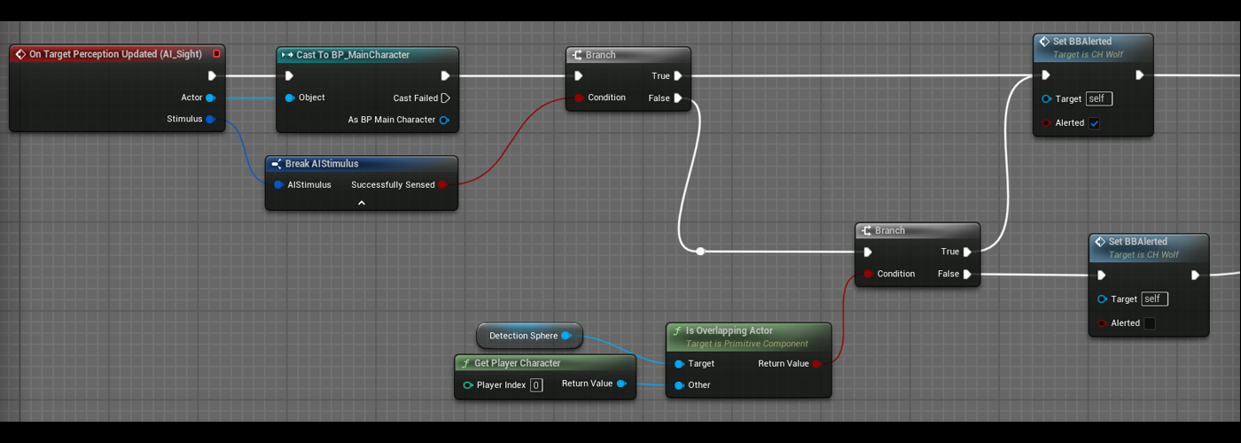Click the Player Index input field
Viewport: 1241px width, 443px height.
[x=536, y=385]
